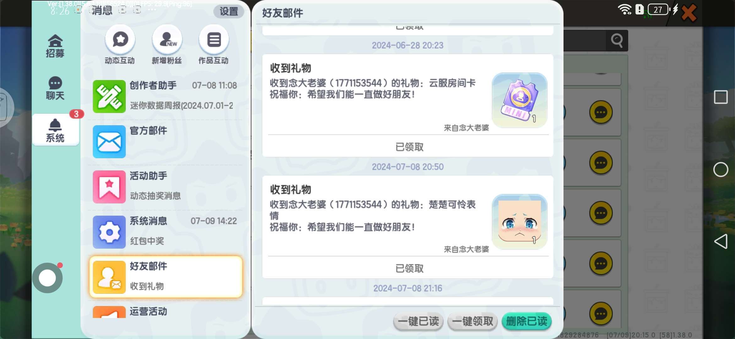The height and width of the screenshot is (339, 735).
Task: Open the 动态互动 icon
Action: [120, 40]
